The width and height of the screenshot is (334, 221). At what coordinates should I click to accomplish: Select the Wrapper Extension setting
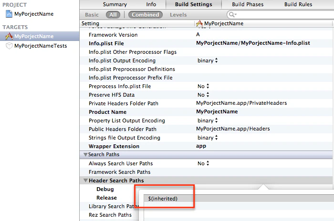click(x=114, y=146)
